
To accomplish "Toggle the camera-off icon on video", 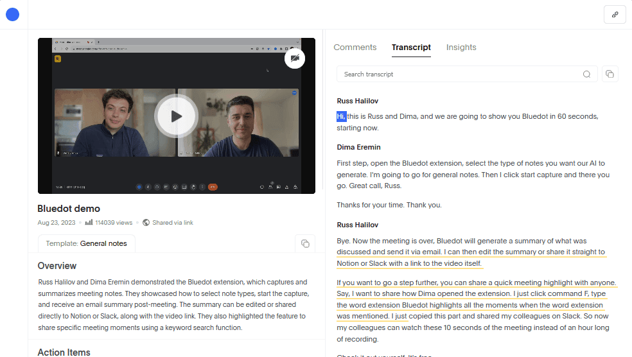I will pos(295,58).
